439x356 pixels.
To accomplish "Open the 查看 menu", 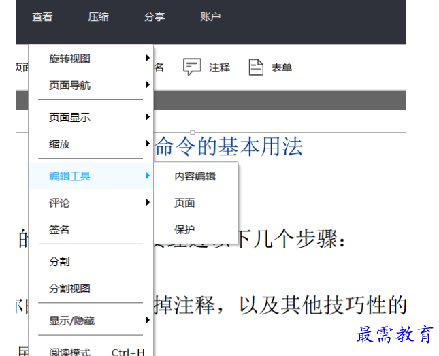I will [42, 17].
